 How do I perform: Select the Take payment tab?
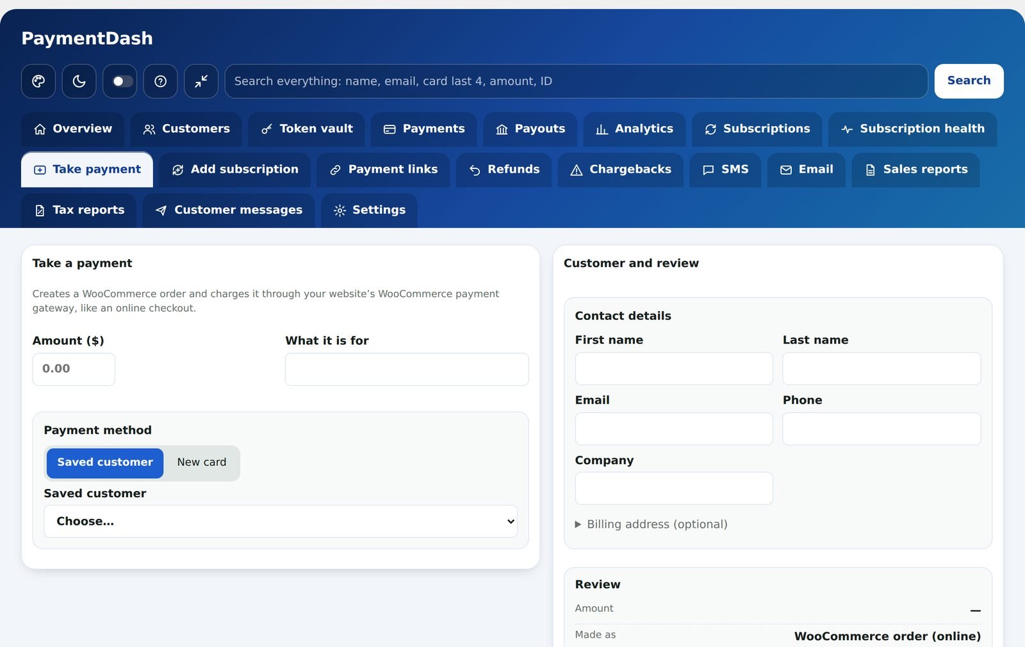click(x=87, y=170)
